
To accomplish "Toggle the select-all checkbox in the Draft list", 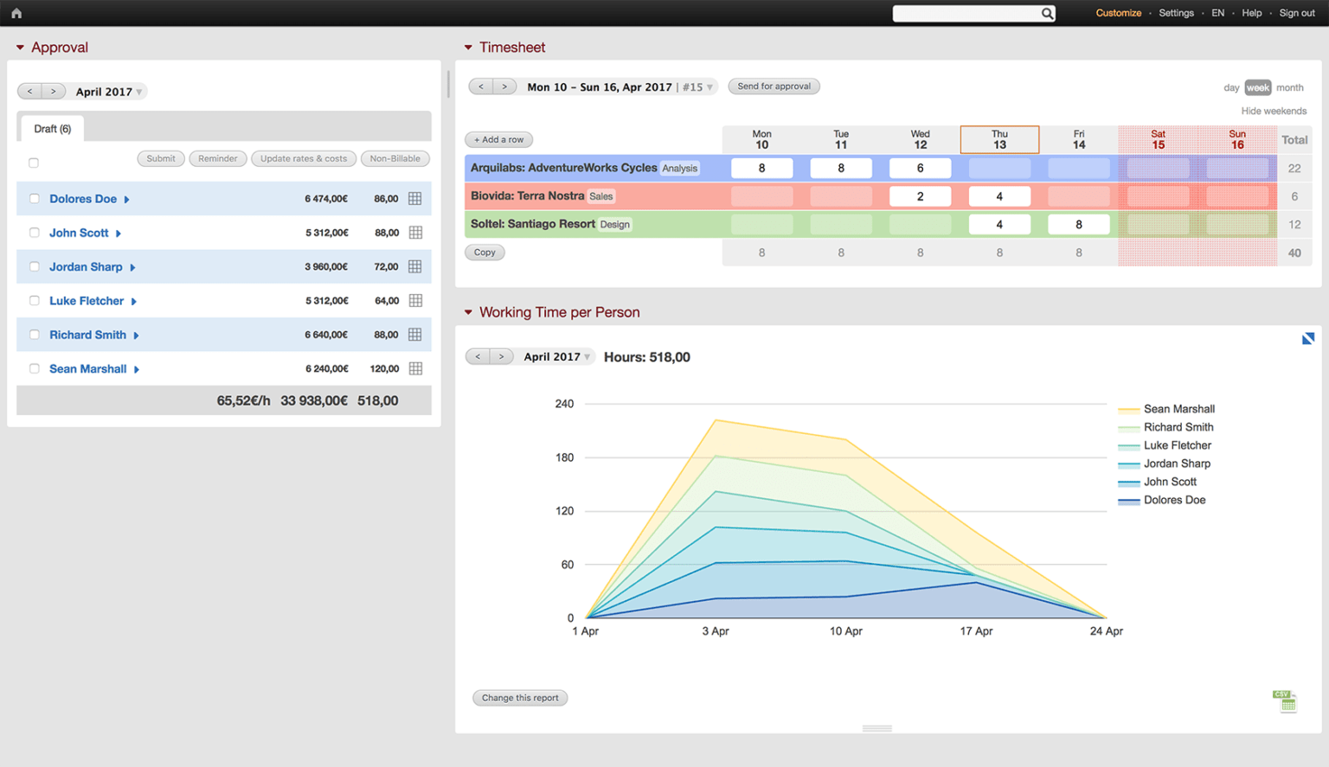I will (33, 162).
